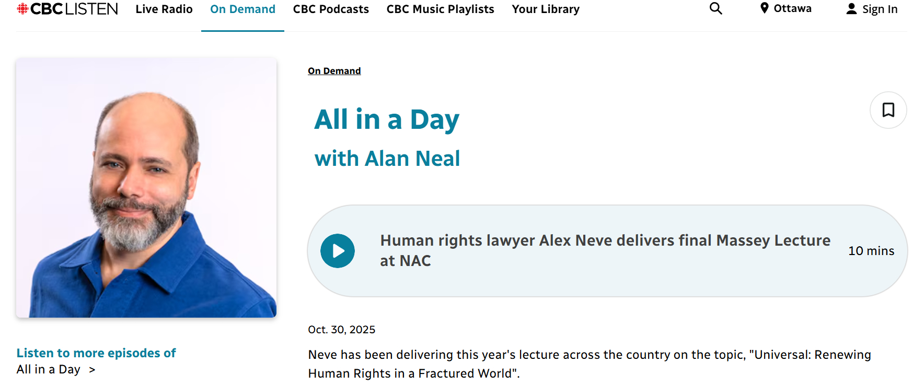The width and height of the screenshot is (924, 387).
Task: Click the Sign In link
Action: [x=880, y=9]
